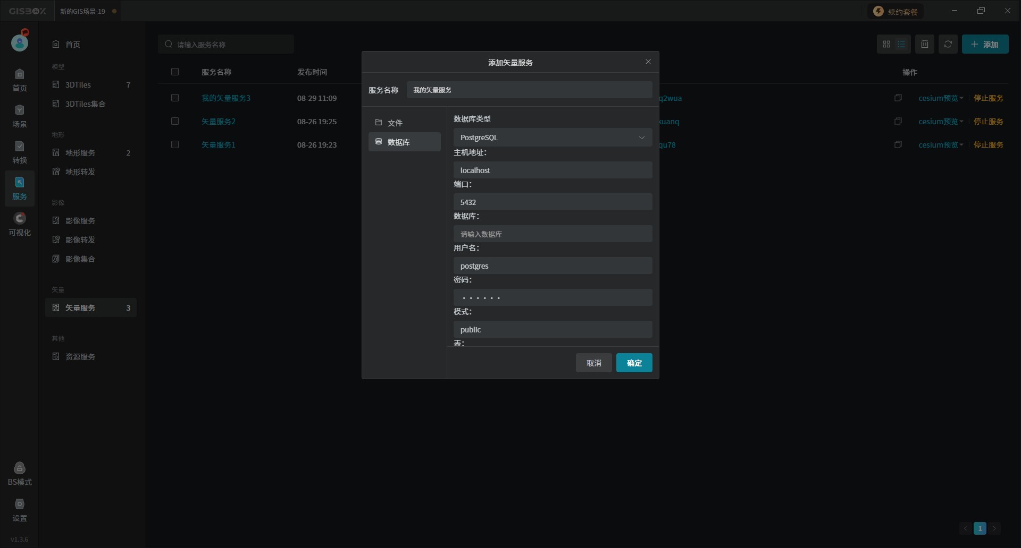Screen dimensions: 1021x548
Task: Click the refresh icon in top toolbar
Action: coord(948,45)
